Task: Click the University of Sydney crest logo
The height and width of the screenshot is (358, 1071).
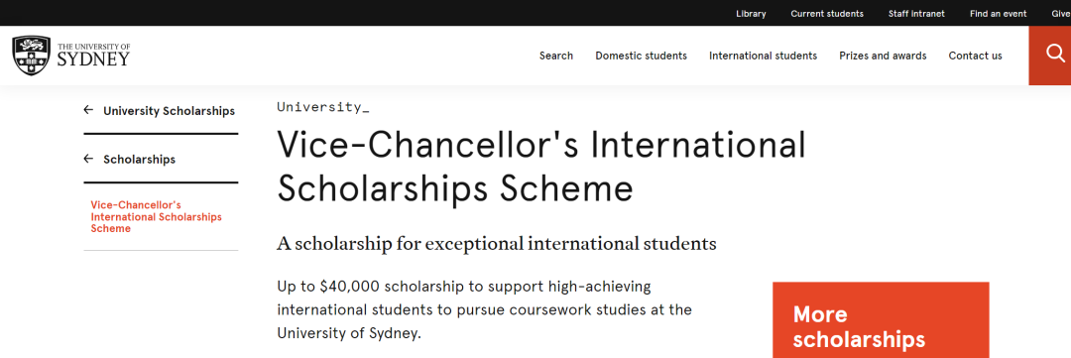Action: pyautogui.click(x=32, y=56)
